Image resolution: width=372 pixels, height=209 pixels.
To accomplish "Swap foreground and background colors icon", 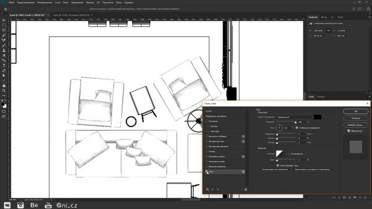I will coord(5,100).
